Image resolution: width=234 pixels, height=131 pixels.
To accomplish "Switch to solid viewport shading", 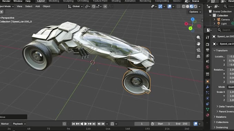I will click(188, 6).
